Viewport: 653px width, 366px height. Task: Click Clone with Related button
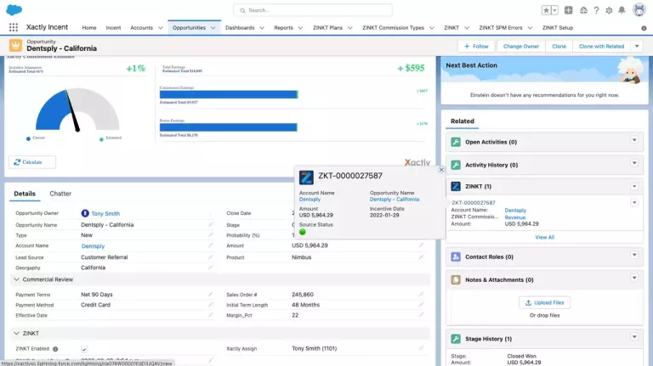click(601, 46)
